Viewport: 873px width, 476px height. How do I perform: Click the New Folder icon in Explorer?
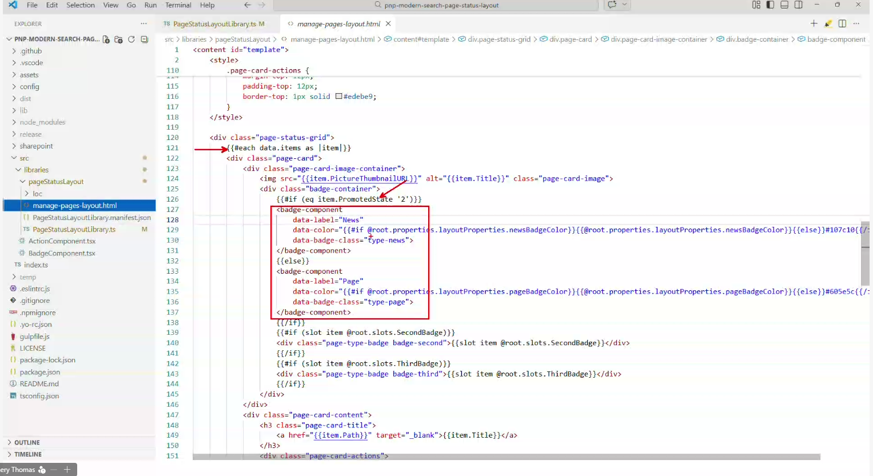[x=118, y=39]
